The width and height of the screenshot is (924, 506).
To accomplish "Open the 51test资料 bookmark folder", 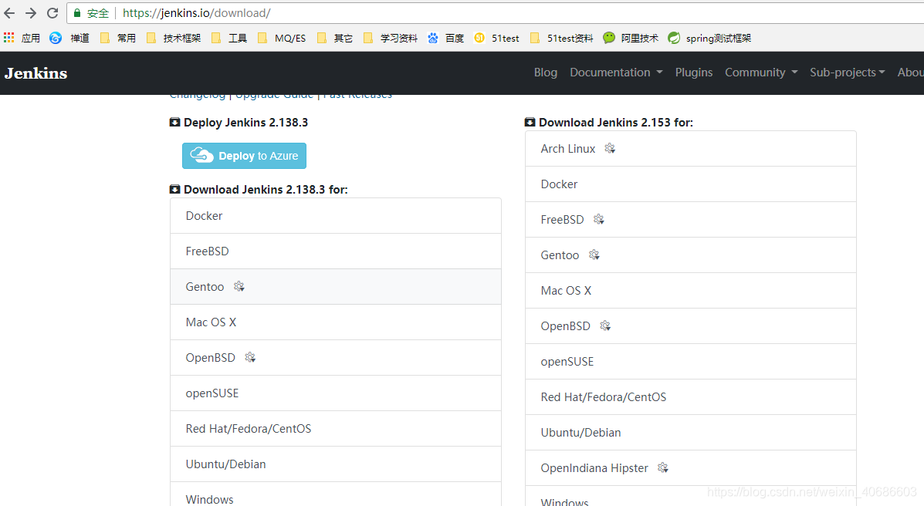I will 562,39.
